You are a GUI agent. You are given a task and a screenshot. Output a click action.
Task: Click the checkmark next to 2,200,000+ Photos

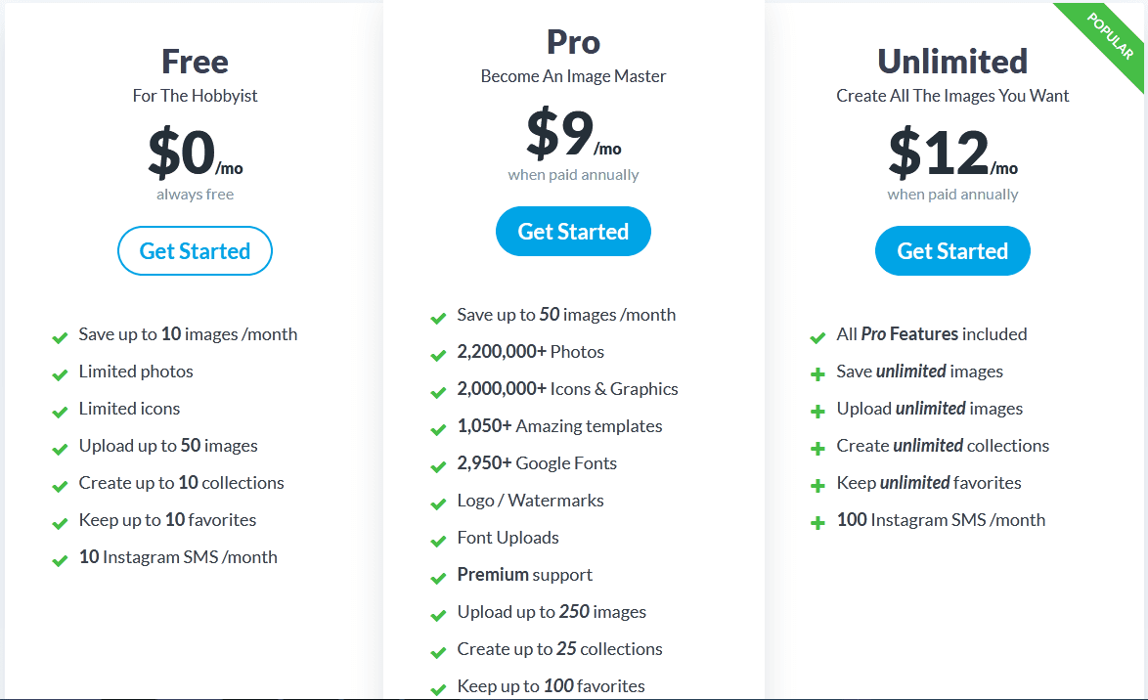[438, 354]
